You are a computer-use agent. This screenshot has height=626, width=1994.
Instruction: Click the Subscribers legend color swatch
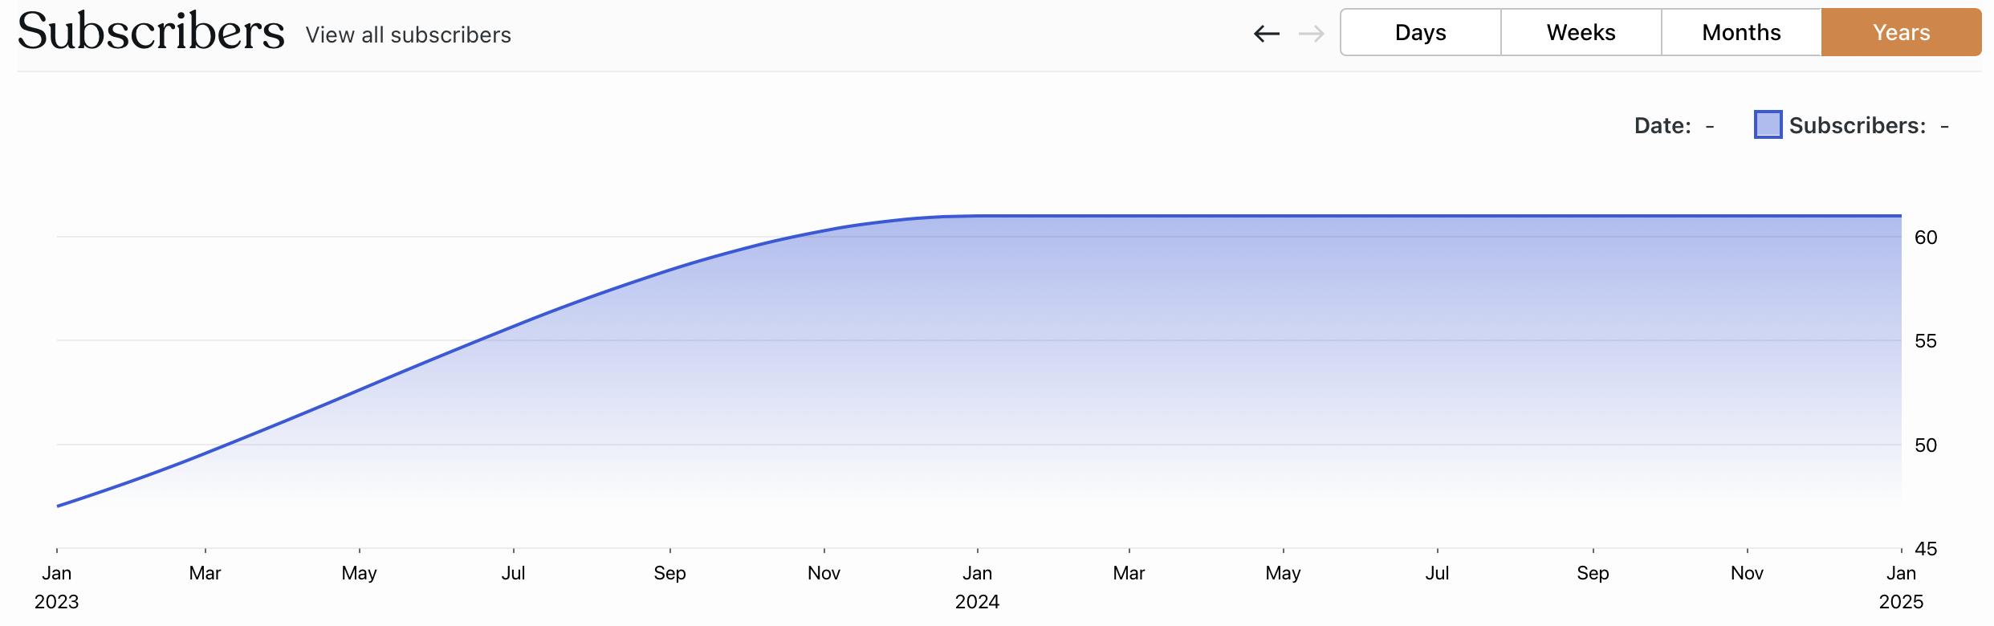tap(1768, 125)
